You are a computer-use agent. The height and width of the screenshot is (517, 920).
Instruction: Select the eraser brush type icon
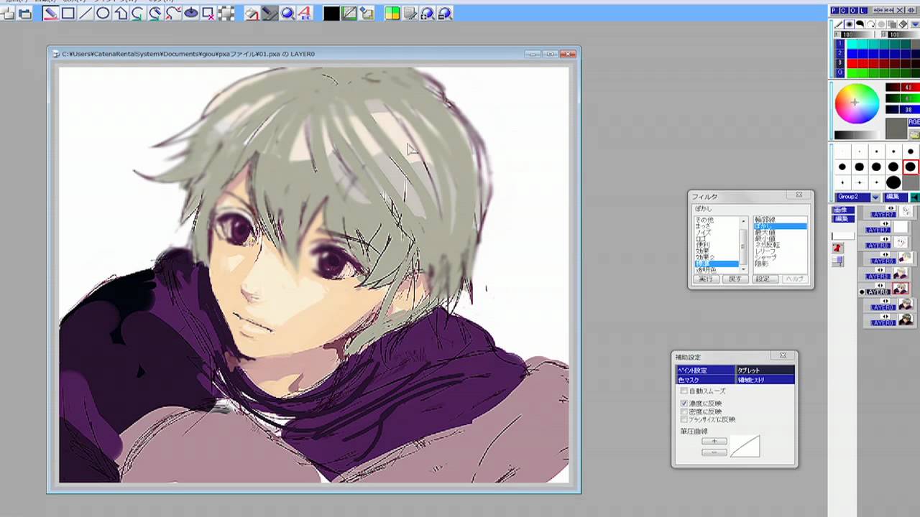(903, 24)
